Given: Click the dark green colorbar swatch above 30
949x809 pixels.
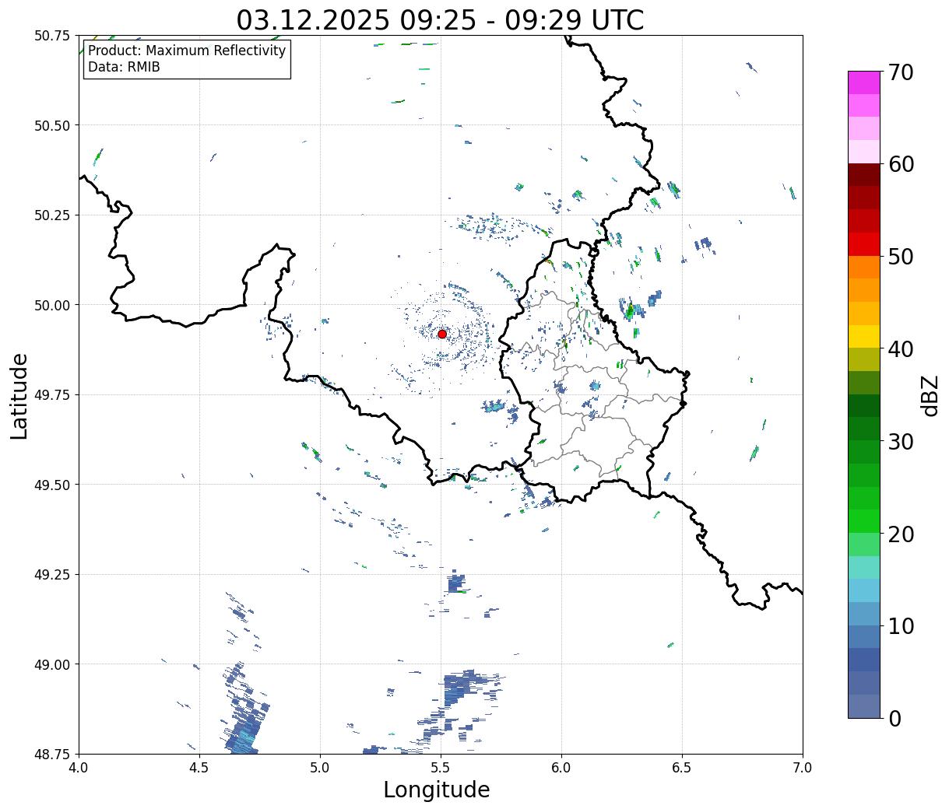Looking at the screenshot, I should coord(863,429).
